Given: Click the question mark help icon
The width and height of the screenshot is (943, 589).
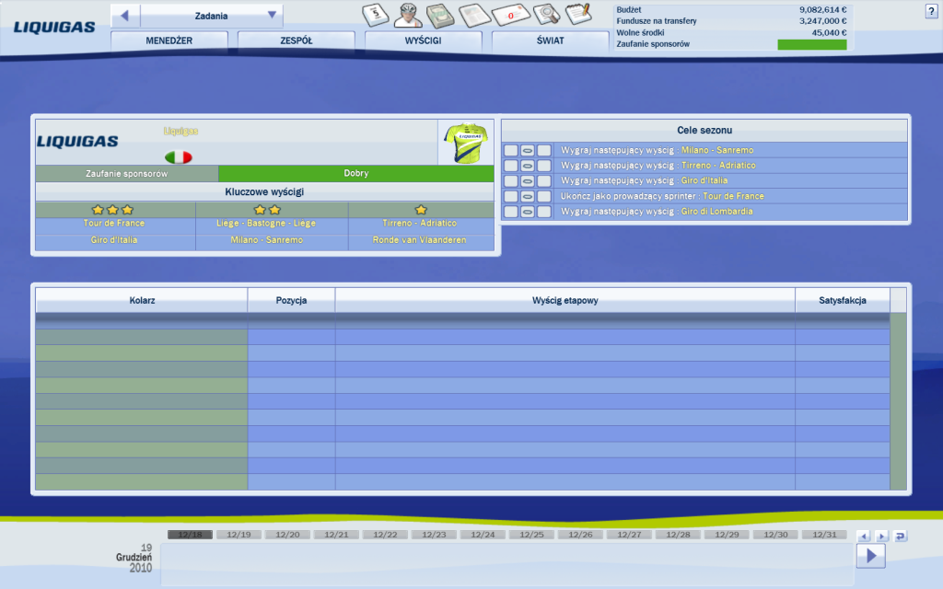Looking at the screenshot, I should point(931,11).
